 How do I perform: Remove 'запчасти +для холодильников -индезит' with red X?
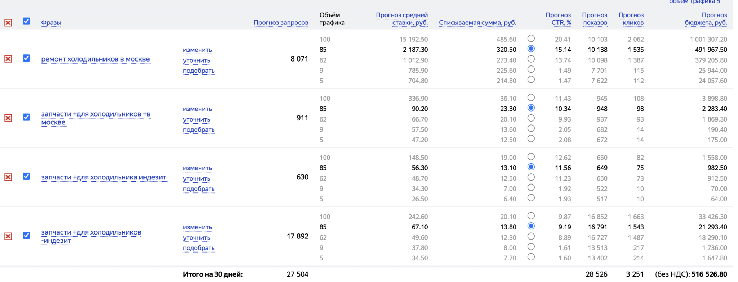(x=8, y=236)
